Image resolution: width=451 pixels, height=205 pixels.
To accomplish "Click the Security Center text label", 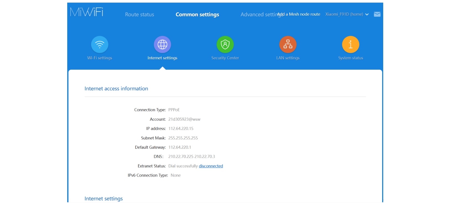I will (x=225, y=58).
